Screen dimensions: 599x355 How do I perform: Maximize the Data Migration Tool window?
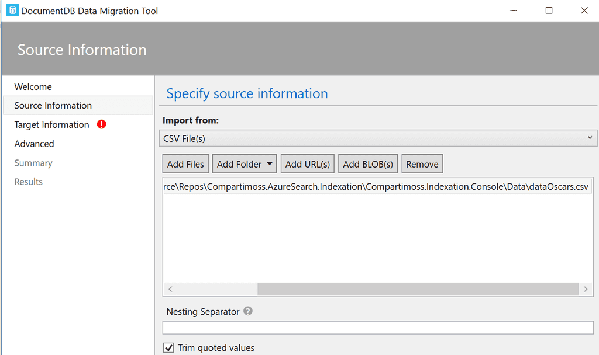point(549,11)
